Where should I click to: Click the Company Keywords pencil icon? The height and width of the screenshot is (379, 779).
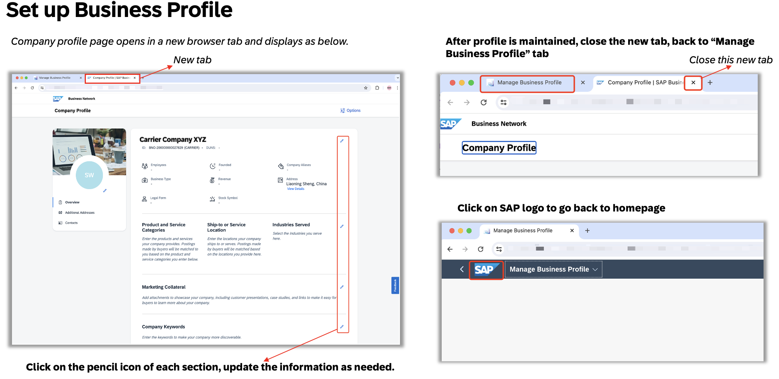(342, 327)
